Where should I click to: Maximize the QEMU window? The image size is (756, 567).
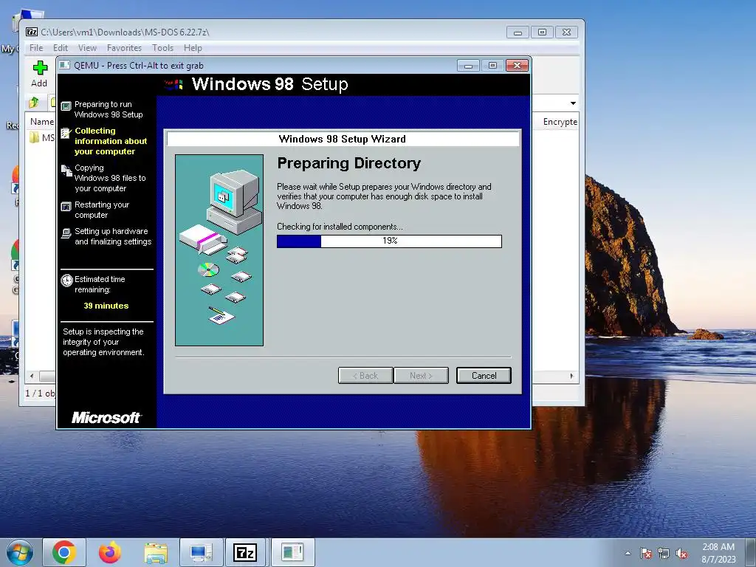click(x=492, y=65)
